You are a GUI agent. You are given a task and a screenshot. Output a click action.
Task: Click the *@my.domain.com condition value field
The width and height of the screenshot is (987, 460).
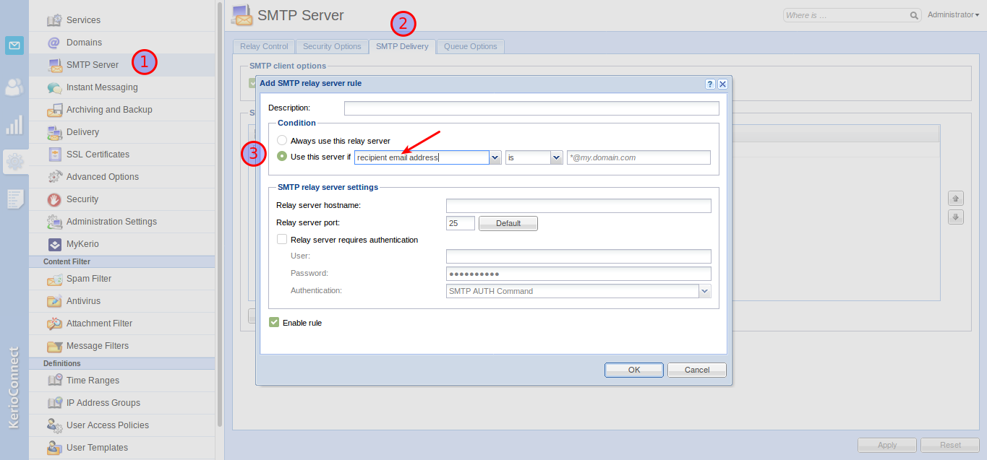click(638, 157)
